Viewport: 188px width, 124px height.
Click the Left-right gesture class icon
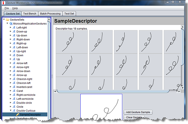click(x=14, y=27)
